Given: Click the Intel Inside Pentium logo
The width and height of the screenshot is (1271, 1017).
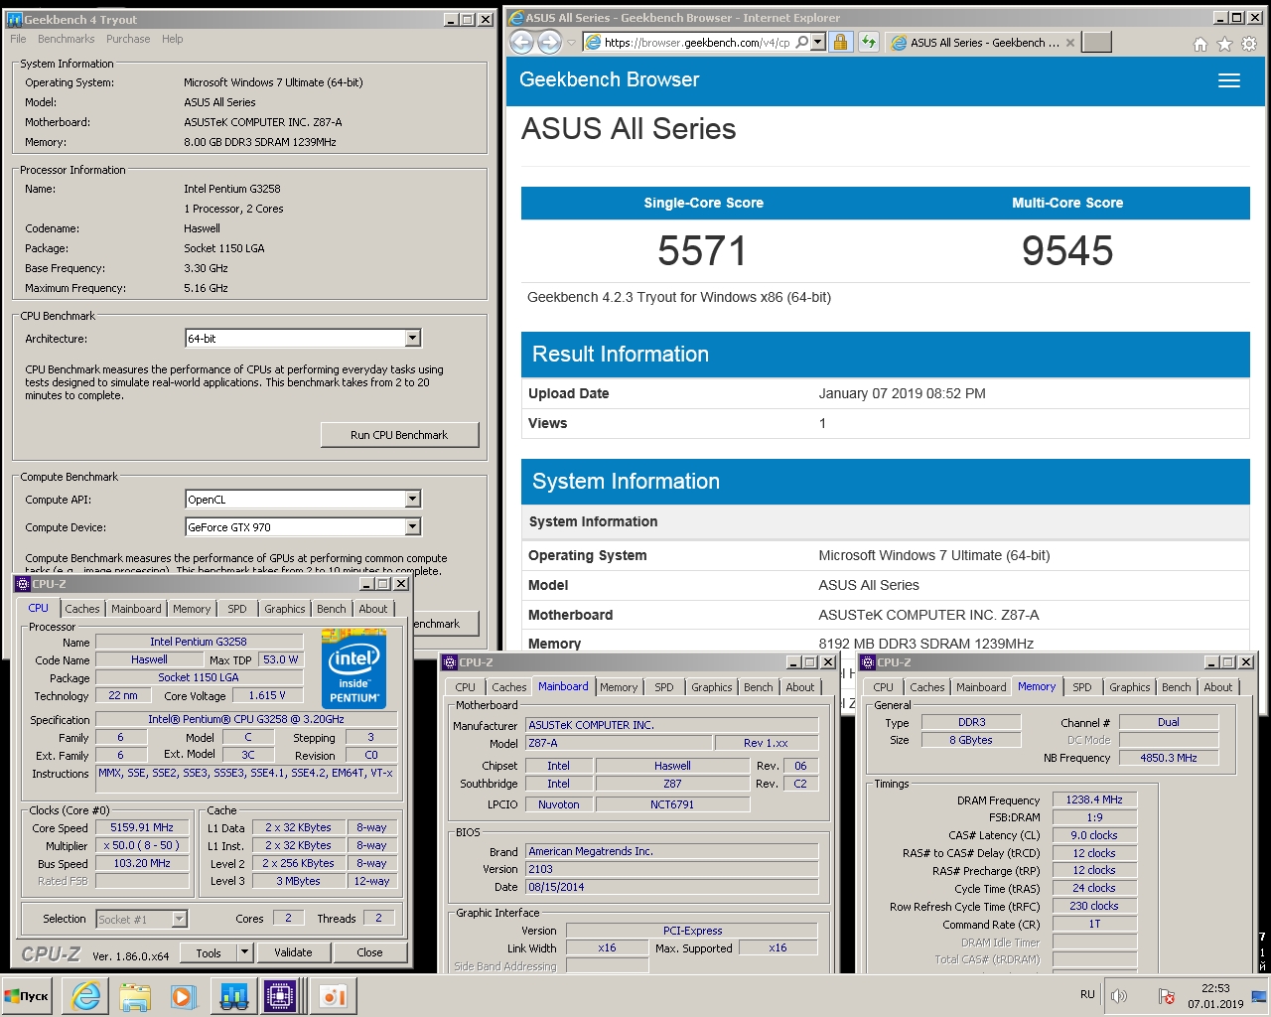Looking at the screenshot, I should pyautogui.click(x=354, y=669).
